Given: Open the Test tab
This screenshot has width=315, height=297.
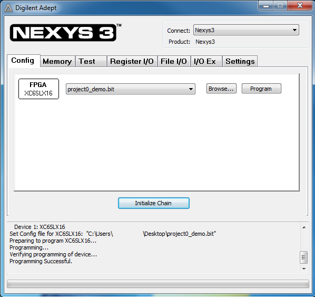Looking at the screenshot, I should click(91, 61).
